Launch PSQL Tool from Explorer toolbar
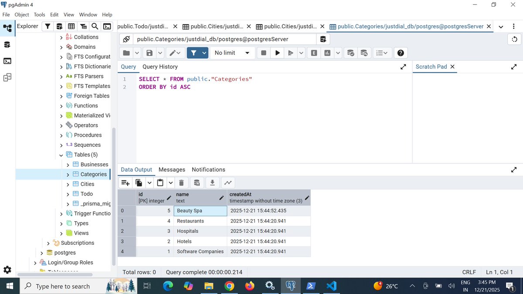Viewport: 523px width, 294px height. (106, 26)
